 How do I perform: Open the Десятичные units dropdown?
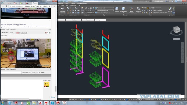pos(167,100)
